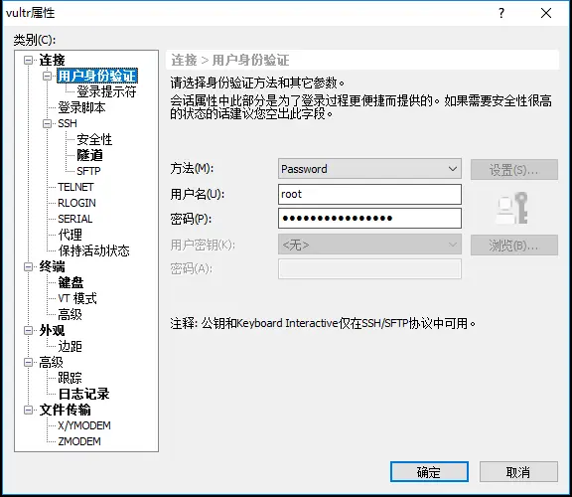
Task: Open X/YMODEM settings
Action: 84,425
